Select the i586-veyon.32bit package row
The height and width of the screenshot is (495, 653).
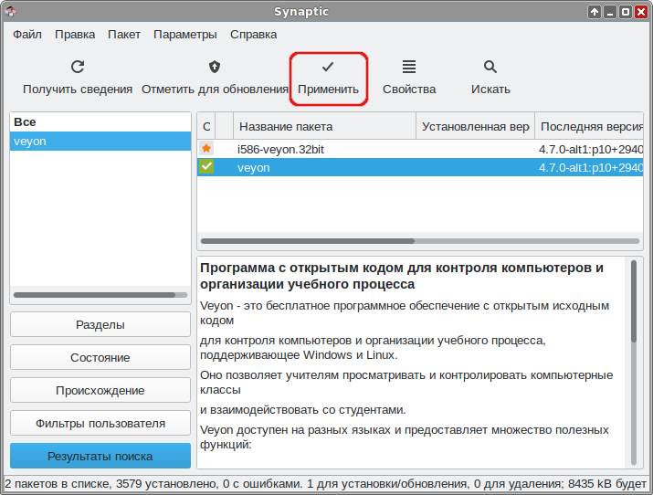[420, 149]
